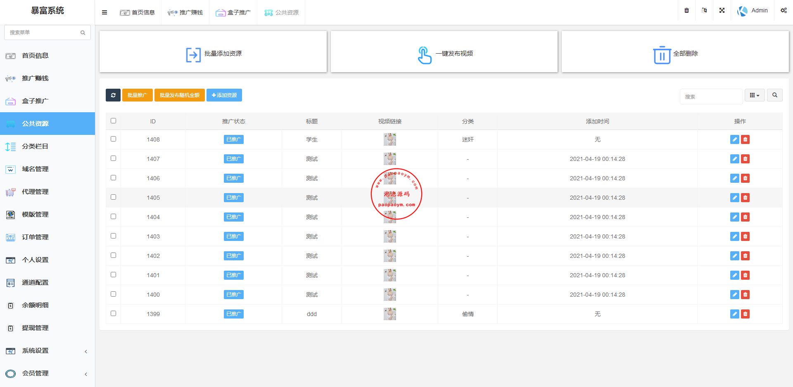This screenshot has width=793, height=387.
Task: Tick the checkbox for row 1407
Action: (114, 158)
